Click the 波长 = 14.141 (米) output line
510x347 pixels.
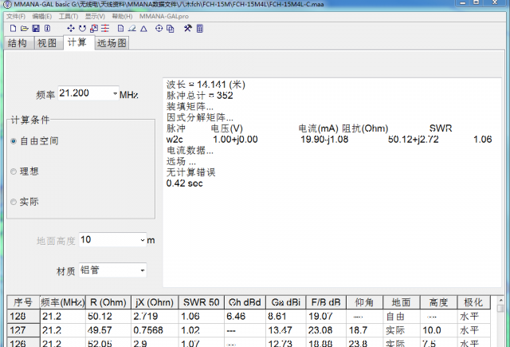coord(206,85)
